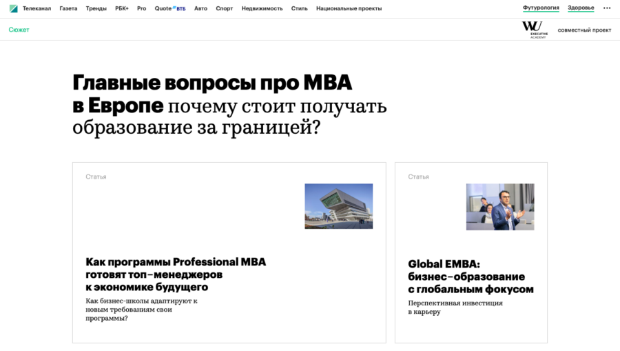The image size is (620, 351).
Task: Click Статья label in Professional MBA card
Action: [96, 177]
